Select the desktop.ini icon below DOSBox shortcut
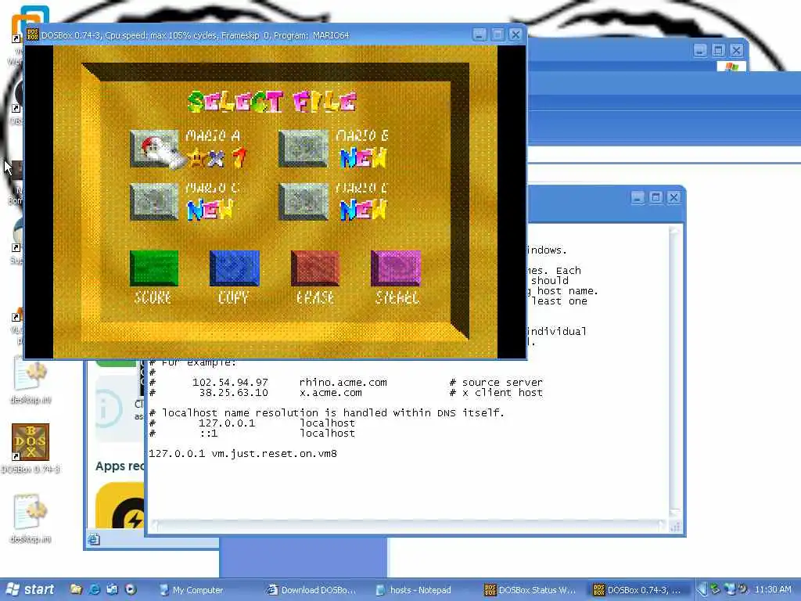 31,517
